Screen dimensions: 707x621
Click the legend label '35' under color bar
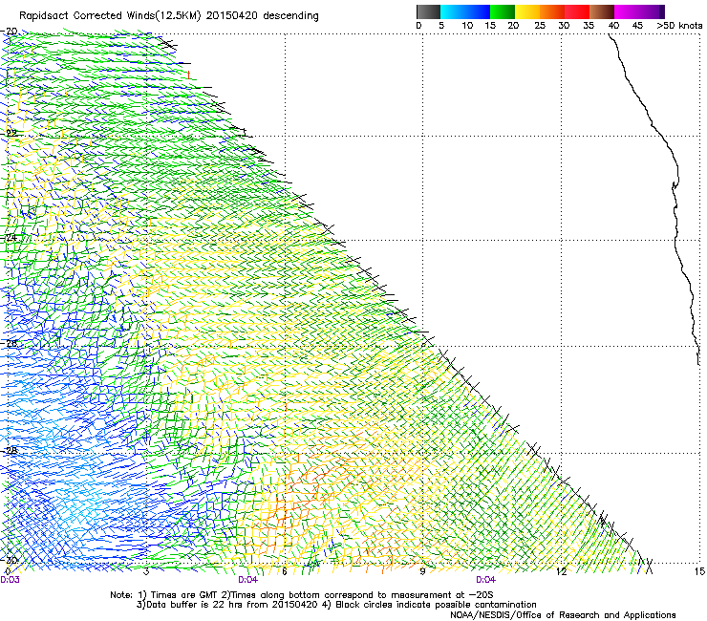click(x=589, y=26)
